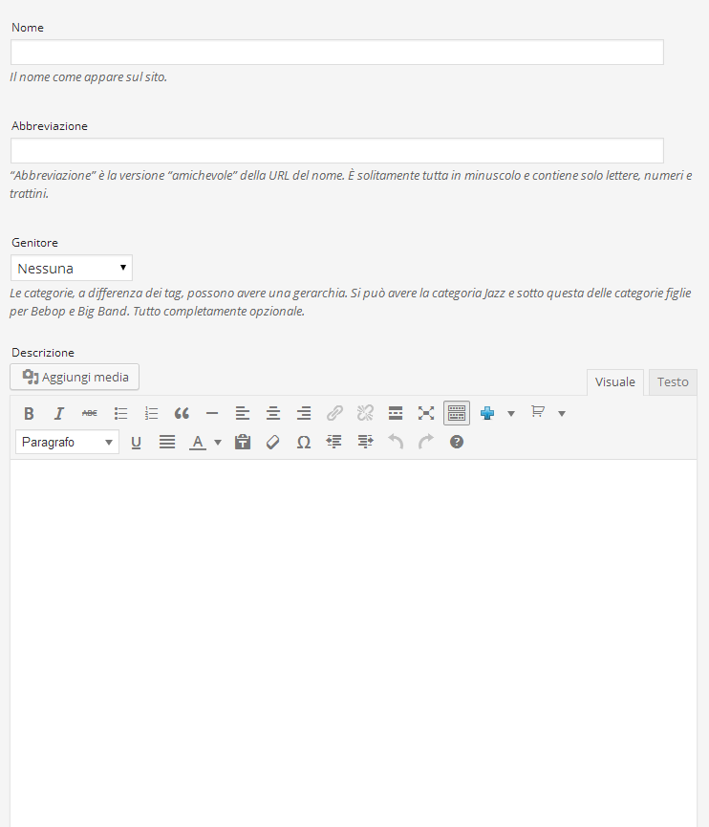Image resolution: width=709 pixels, height=827 pixels.
Task: Open the editor help question mark
Action: (457, 442)
